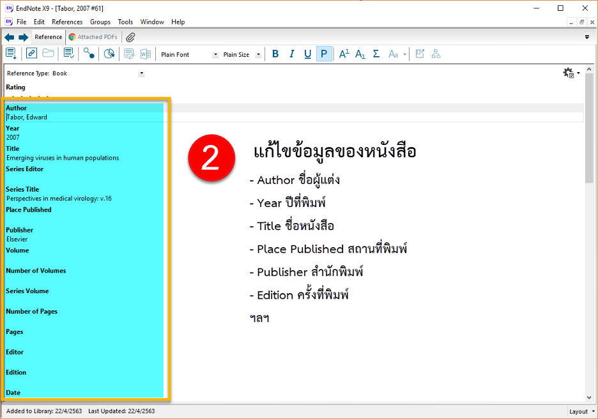The width and height of the screenshot is (598, 419).
Task: Open the References menu
Action: point(67,22)
